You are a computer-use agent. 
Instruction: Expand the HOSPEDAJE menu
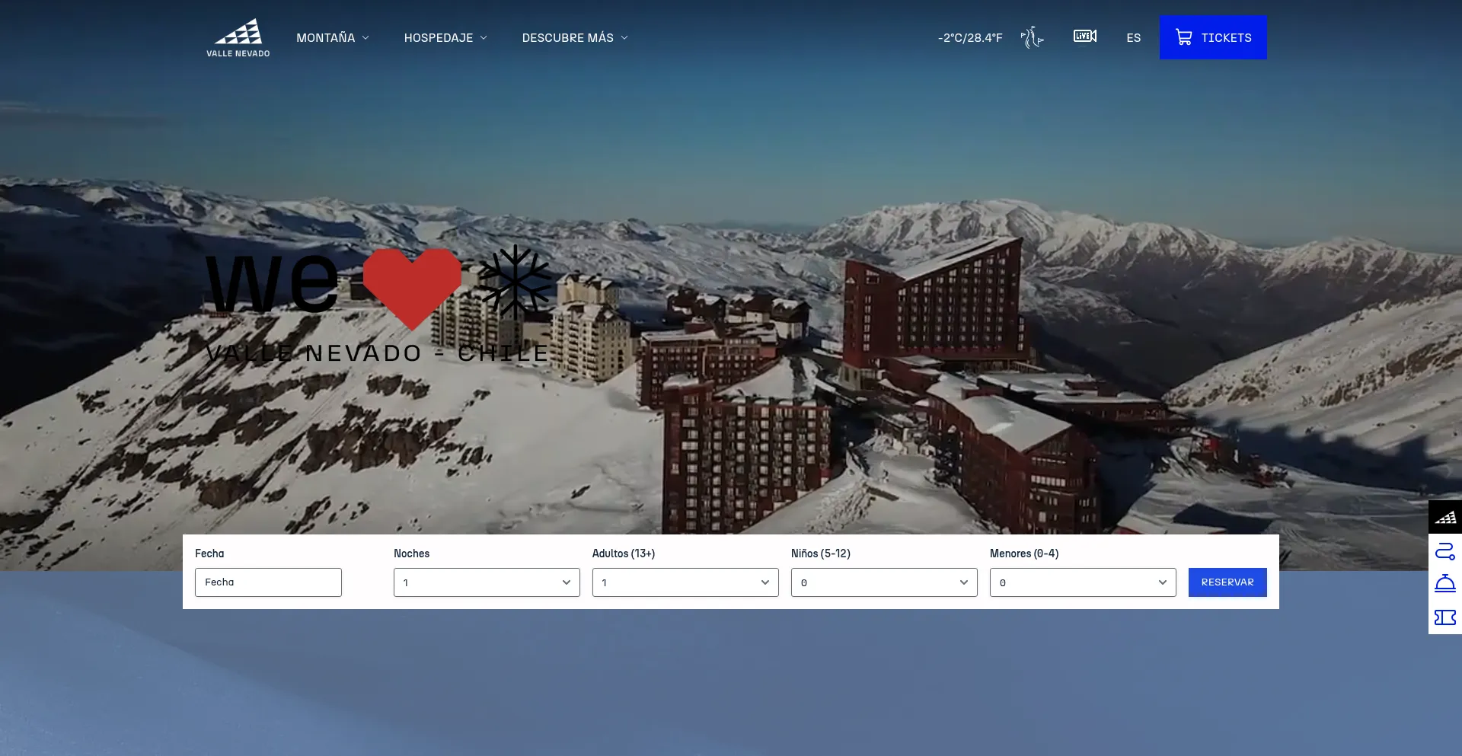coord(445,37)
